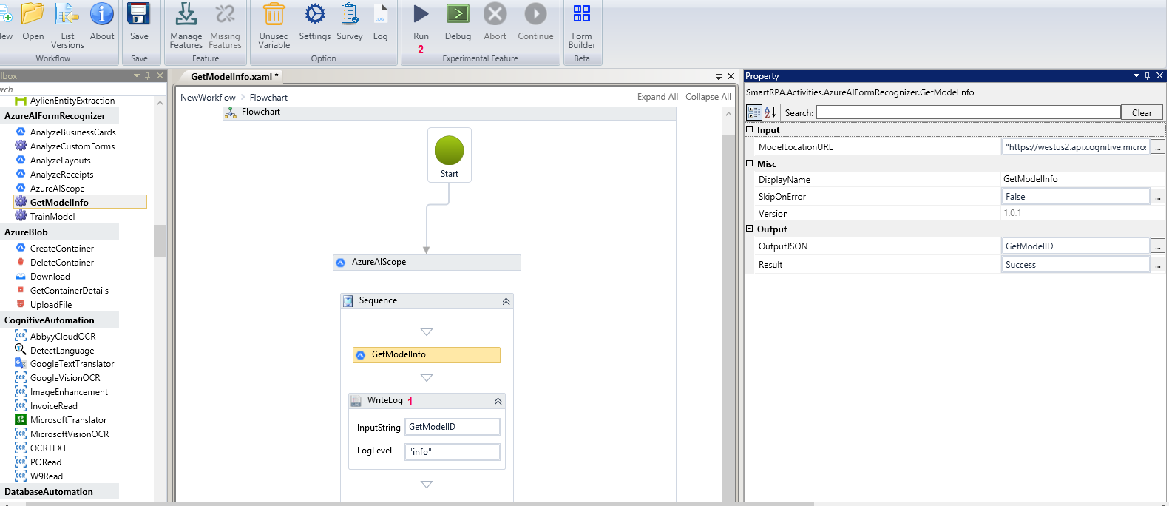
Task: Collapse the Output property section
Action: pos(749,229)
